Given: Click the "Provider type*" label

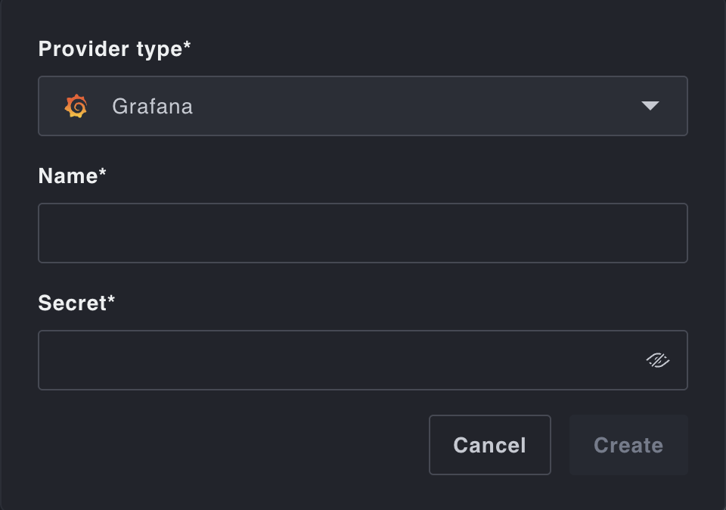Looking at the screenshot, I should 114,49.
